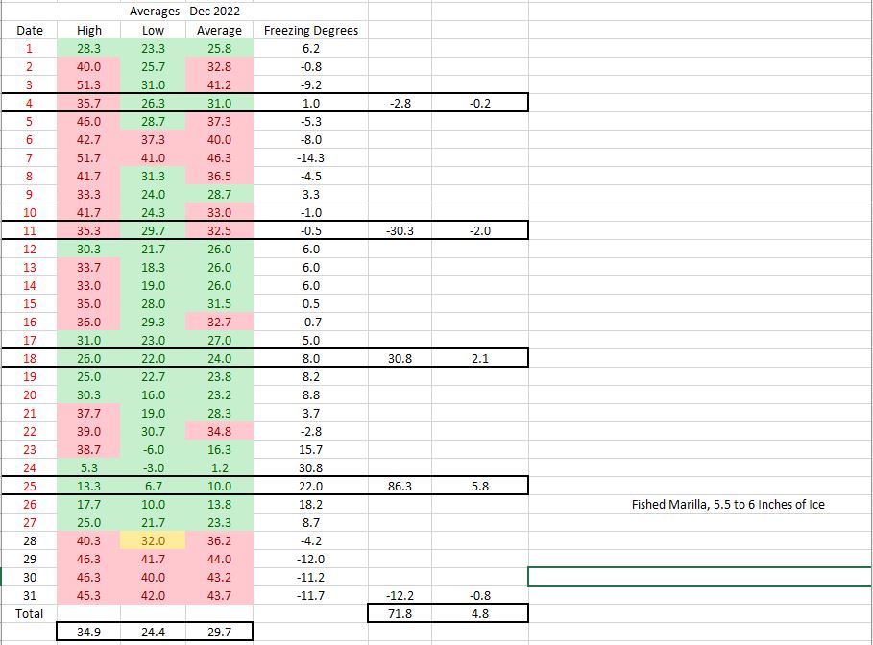Click the freezing degrees value -11.7
This screenshot has height=645, width=873.
point(310,595)
